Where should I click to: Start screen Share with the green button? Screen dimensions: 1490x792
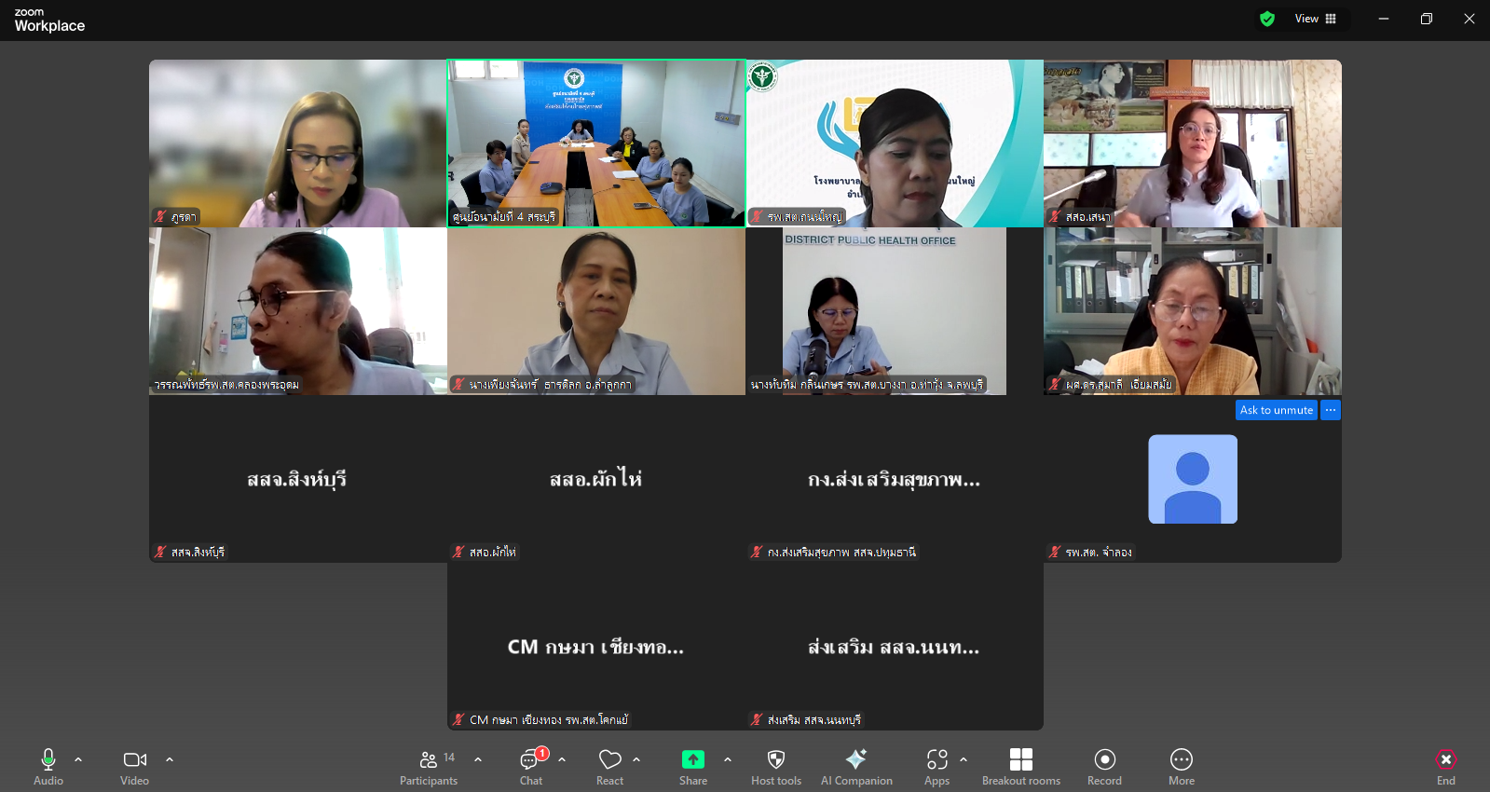[x=693, y=759]
